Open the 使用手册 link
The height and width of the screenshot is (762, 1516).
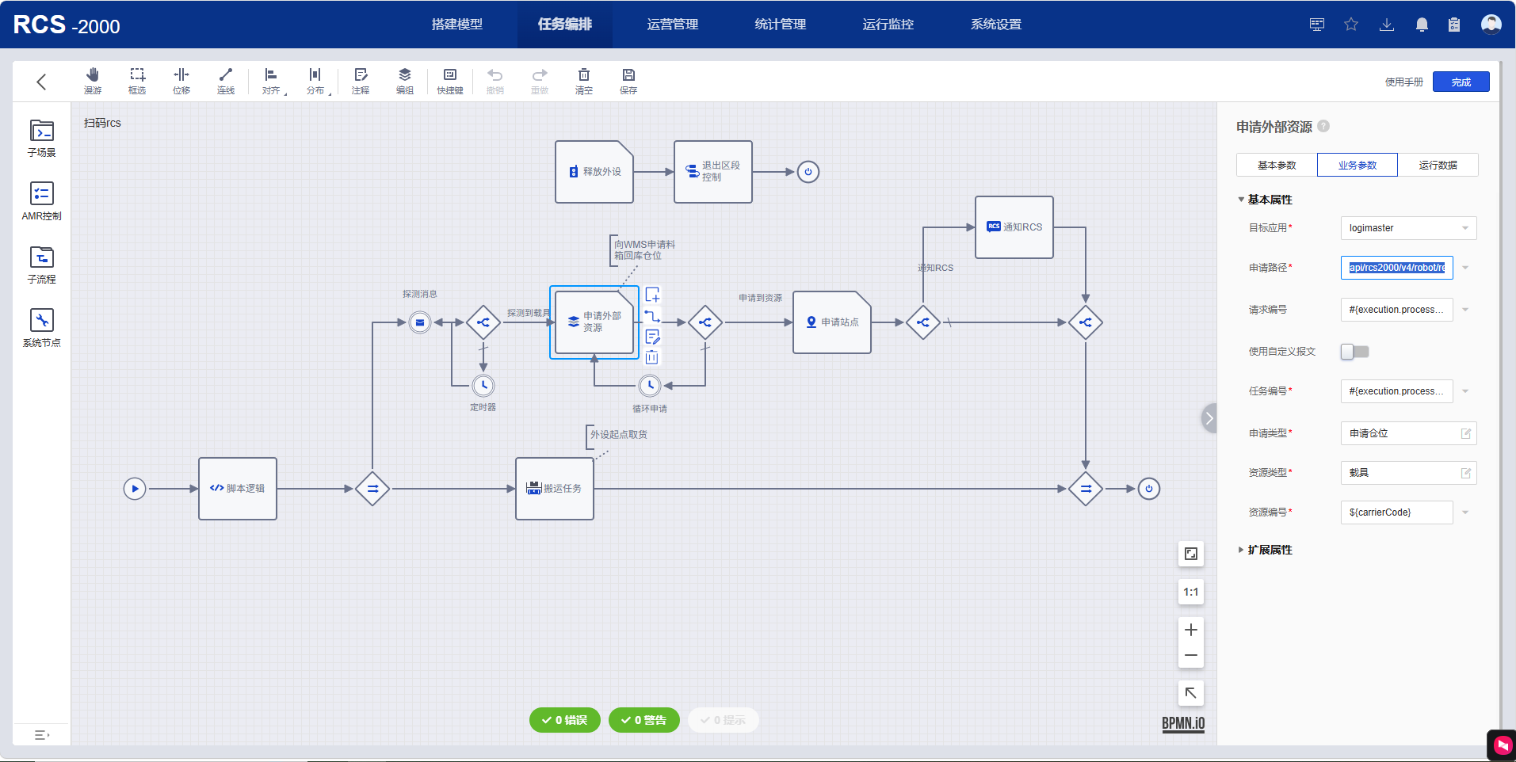tap(1404, 82)
